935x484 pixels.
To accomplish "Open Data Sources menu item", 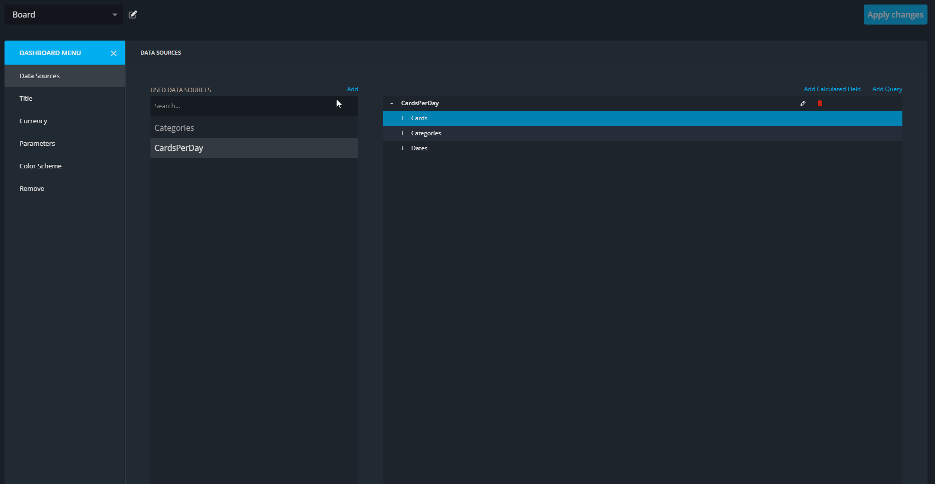I will click(x=65, y=76).
